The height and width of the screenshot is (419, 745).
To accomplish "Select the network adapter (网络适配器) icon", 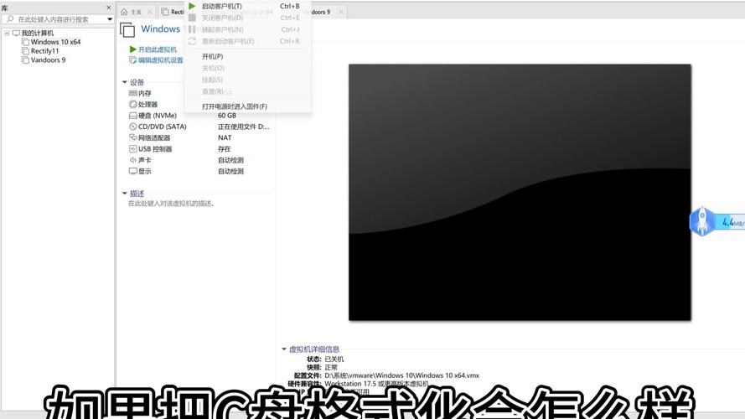I will point(132,137).
